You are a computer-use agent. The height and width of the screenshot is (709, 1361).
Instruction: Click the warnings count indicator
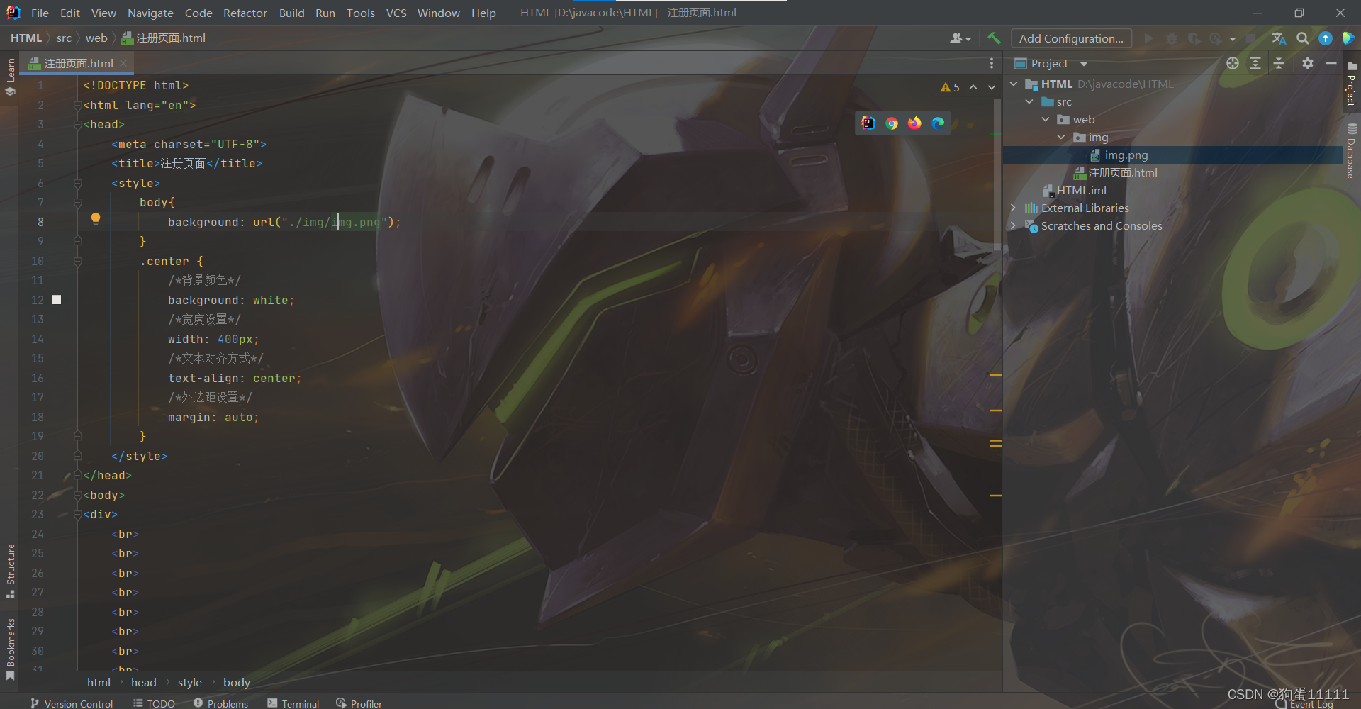950,87
